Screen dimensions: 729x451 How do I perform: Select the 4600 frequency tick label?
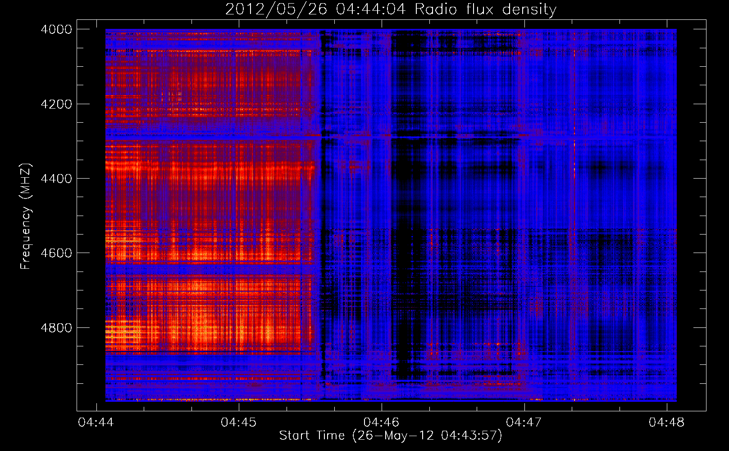[56, 253]
